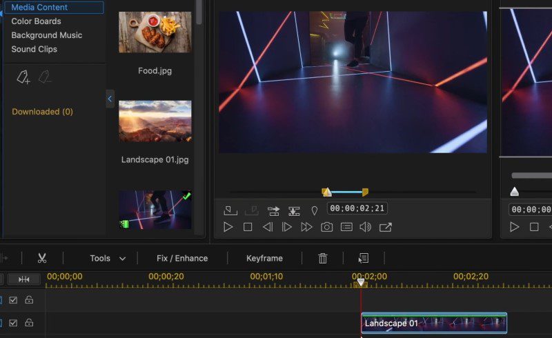Play the clip in the left preview
Image resolution: width=552 pixels, height=338 pixels.
pos(228,227)
